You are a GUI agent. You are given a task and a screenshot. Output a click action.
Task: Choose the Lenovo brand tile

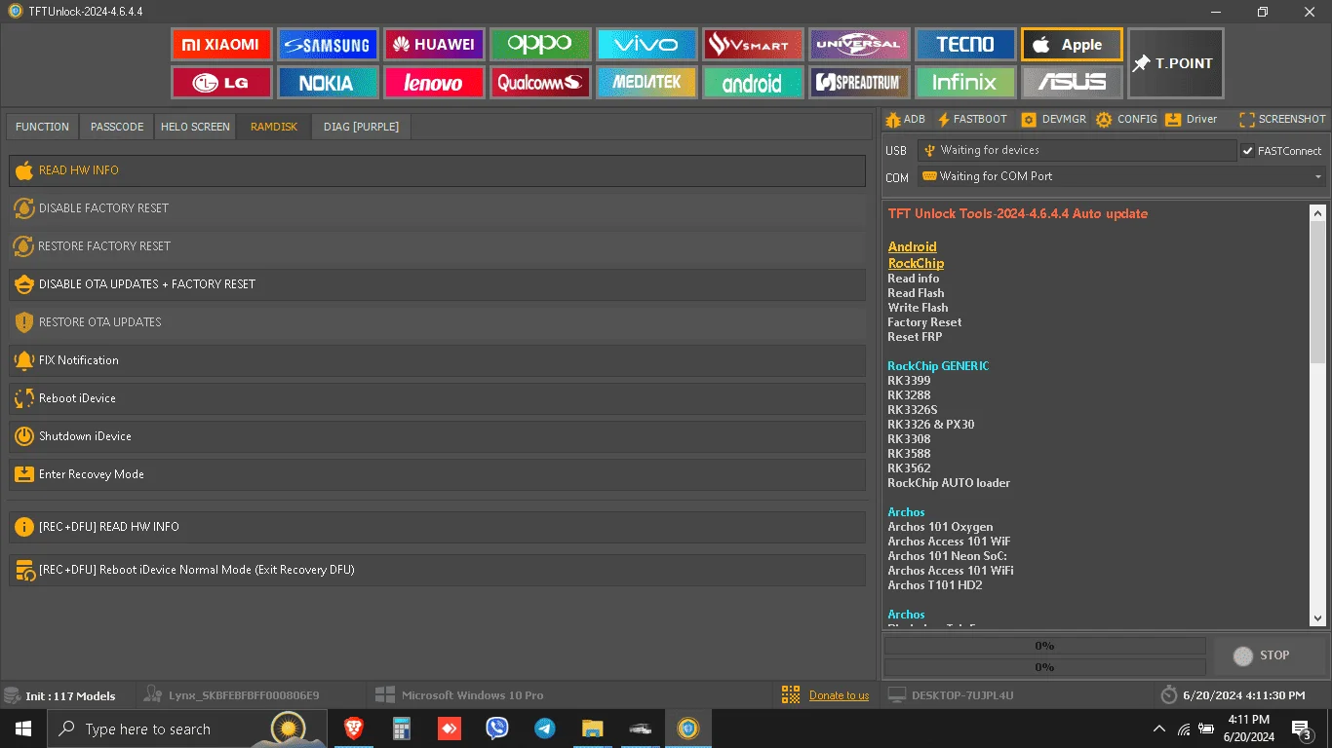click(434, 83)
